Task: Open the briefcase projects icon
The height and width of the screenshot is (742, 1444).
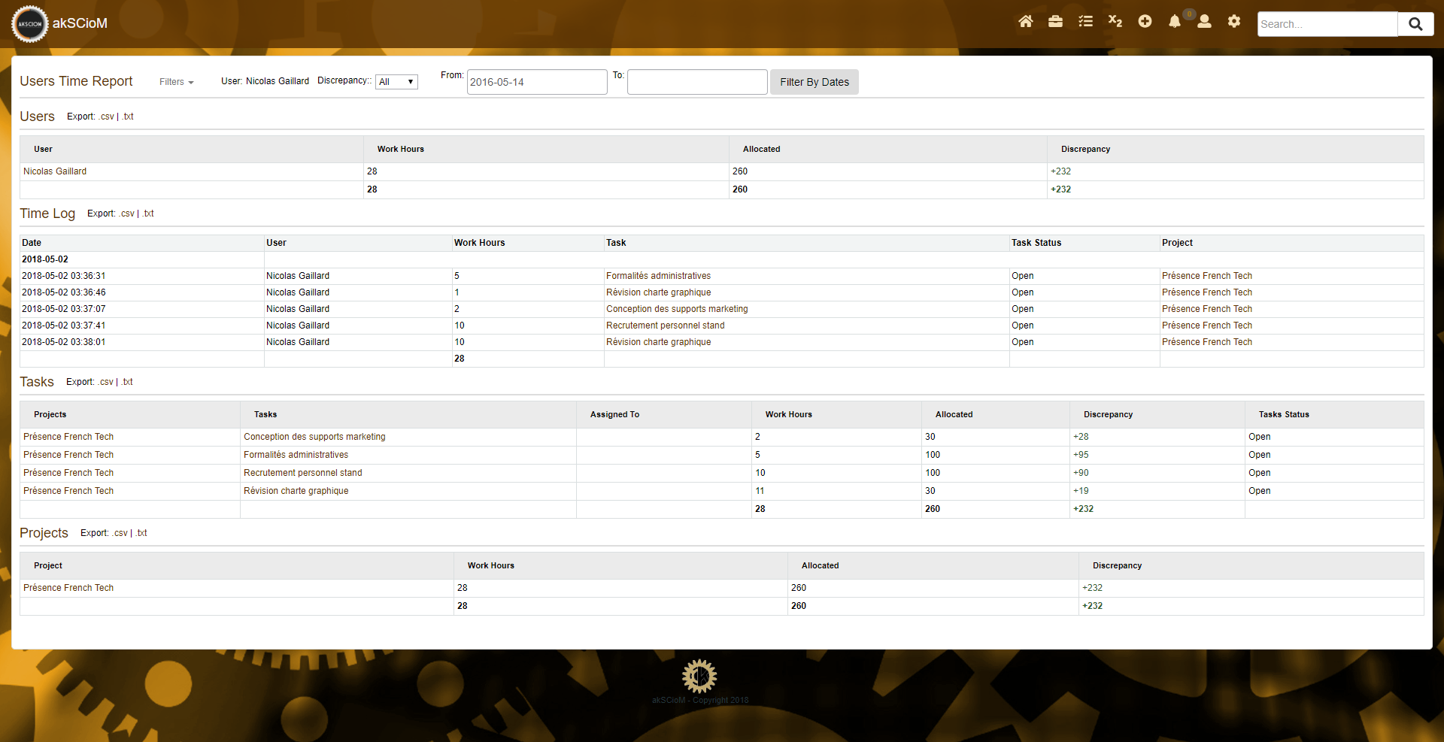Action: click(x=1055, y=22)
